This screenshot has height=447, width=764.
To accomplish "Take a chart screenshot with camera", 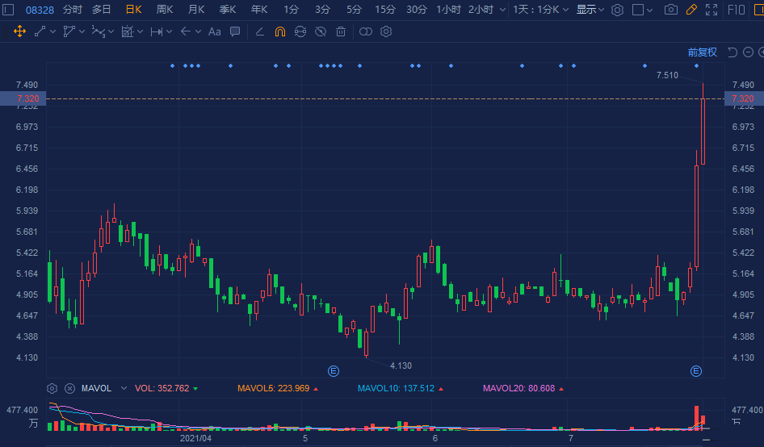I will click(671, 10).
